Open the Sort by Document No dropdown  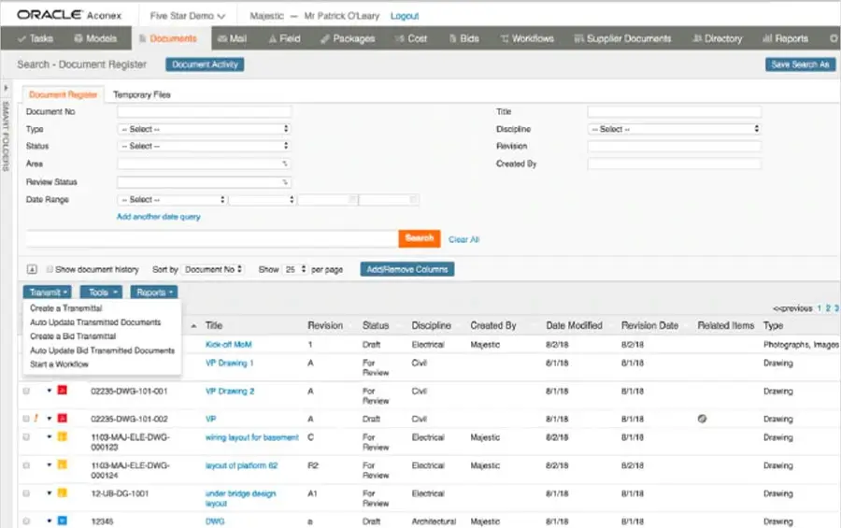click(213, 269)
